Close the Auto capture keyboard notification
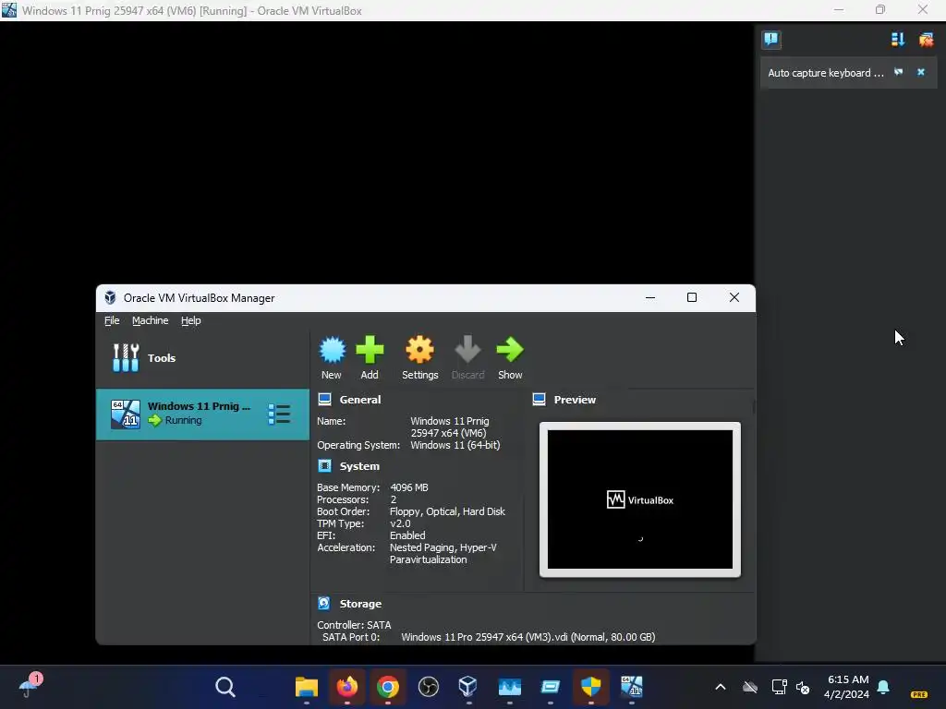The image size is (946, 709). pos(921,72)
